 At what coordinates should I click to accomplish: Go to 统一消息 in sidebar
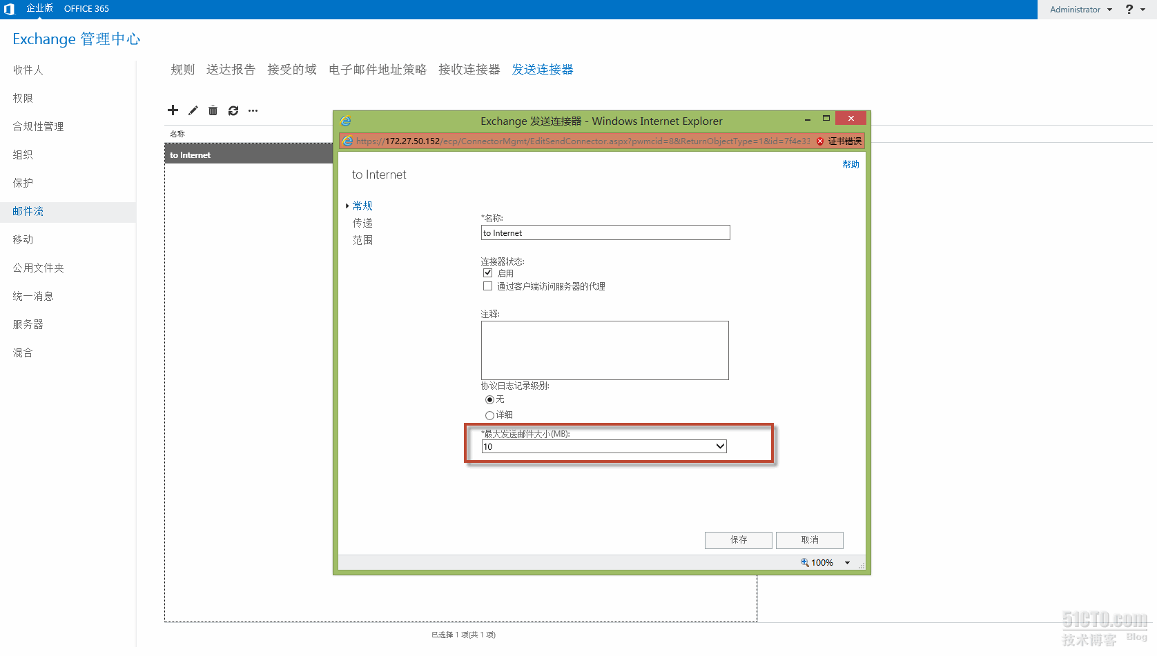[33, 296]
